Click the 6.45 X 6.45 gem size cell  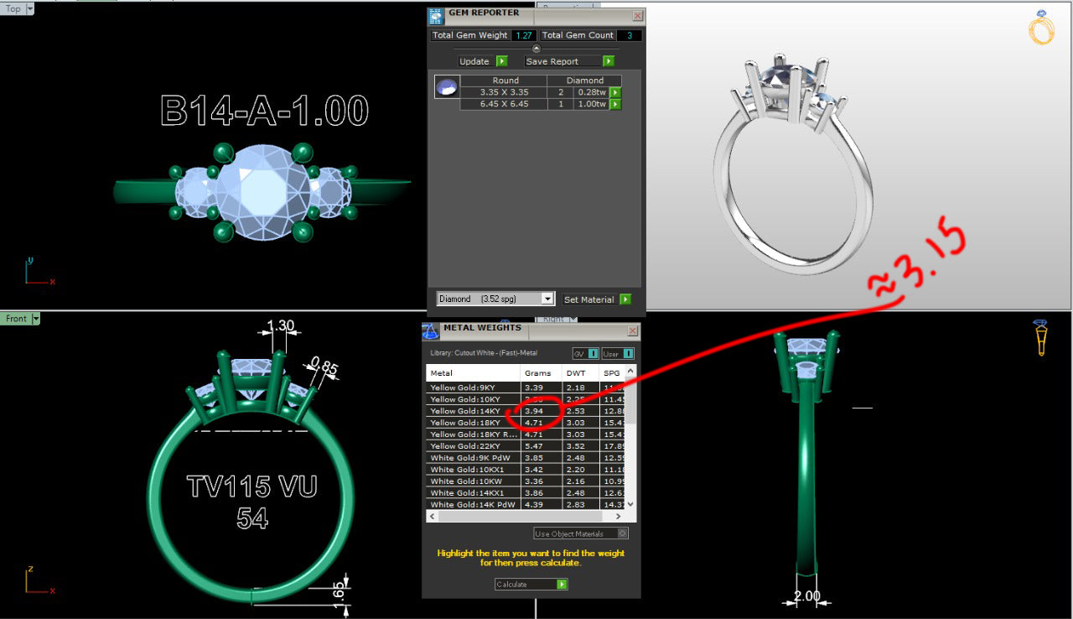[504, 104]
